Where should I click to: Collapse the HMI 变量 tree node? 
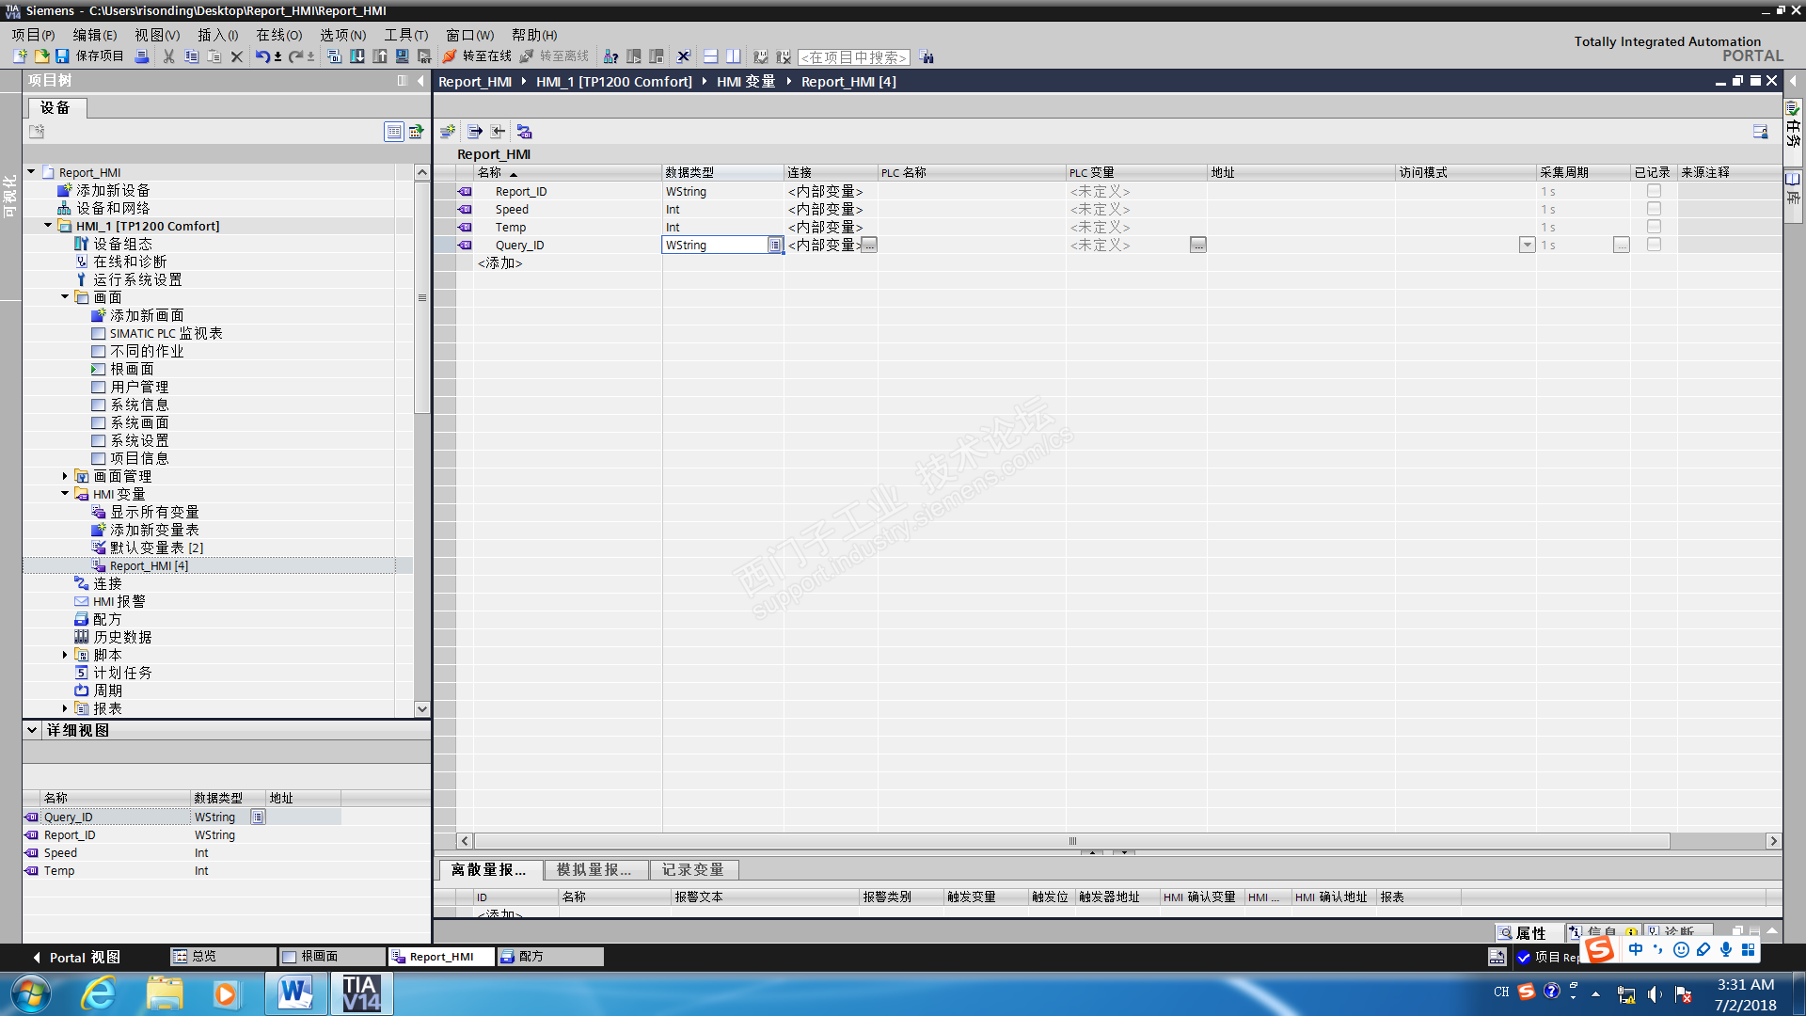click(x=65, y=494)
